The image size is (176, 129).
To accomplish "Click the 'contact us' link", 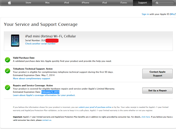I will 47,120.
